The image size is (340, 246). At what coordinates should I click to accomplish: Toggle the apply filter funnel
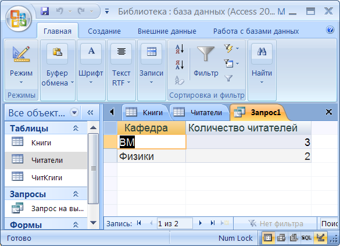[x=228, y=79]
